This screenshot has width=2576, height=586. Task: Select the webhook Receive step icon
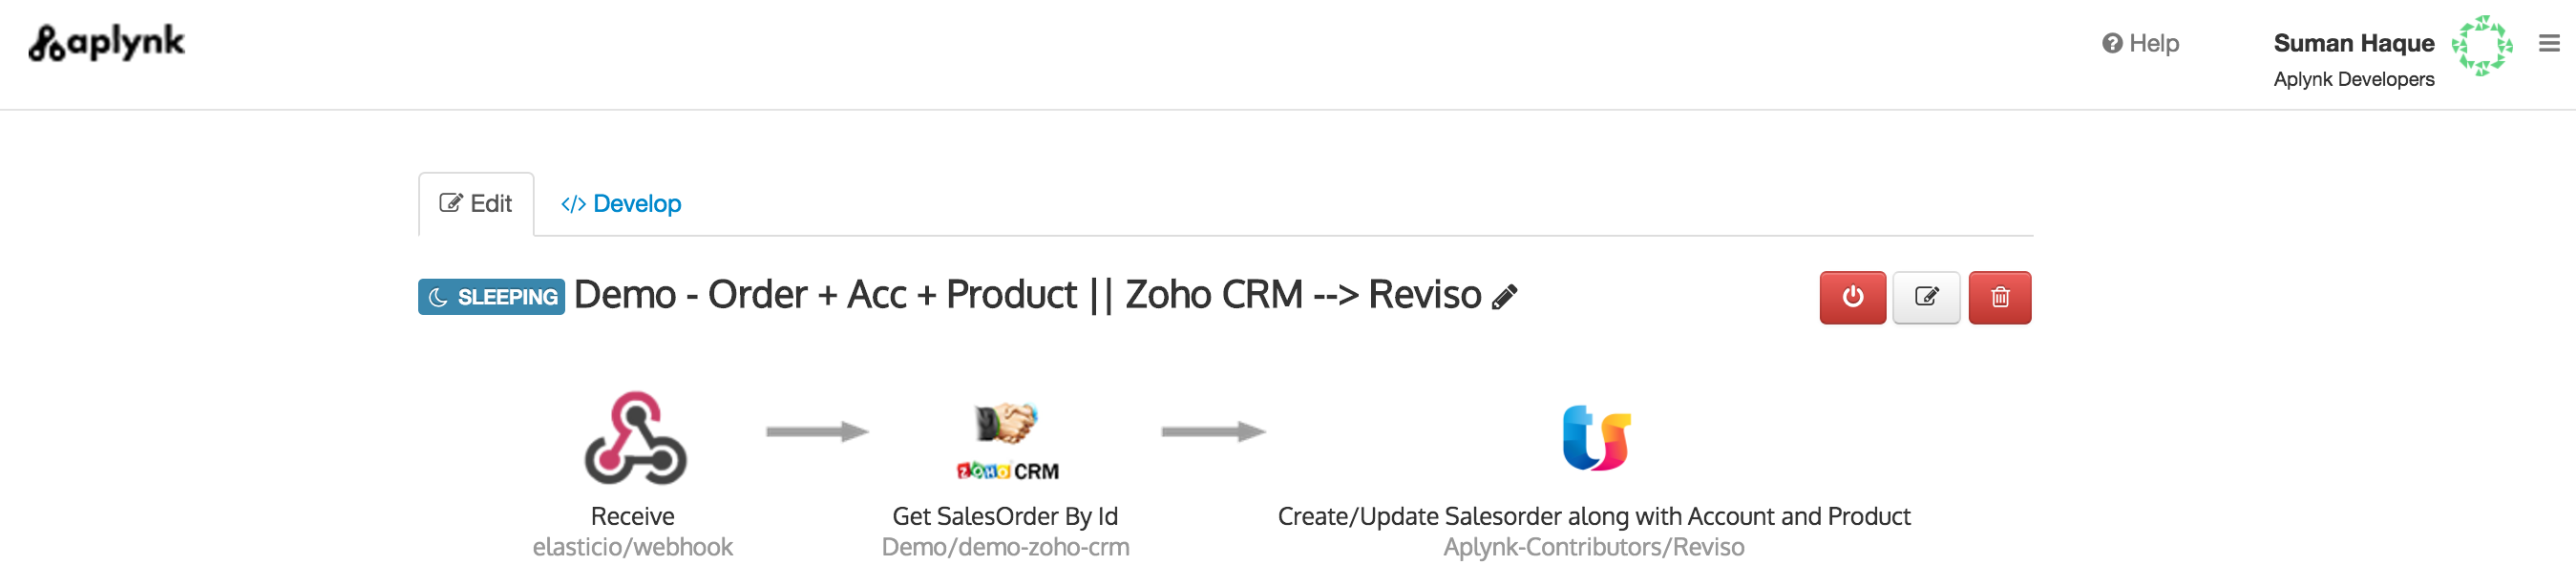[635, 438]
